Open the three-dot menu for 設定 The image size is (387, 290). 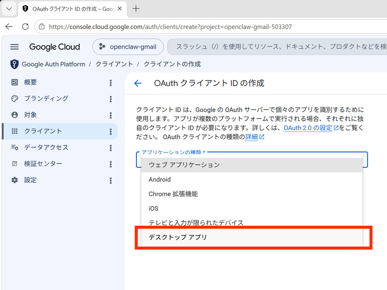(x=111, y=180)
